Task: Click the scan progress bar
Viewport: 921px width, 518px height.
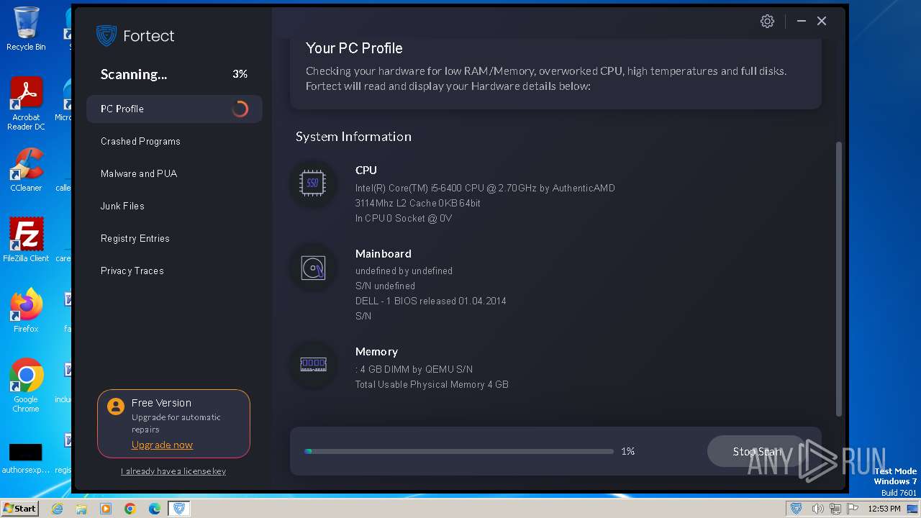Action: coord(459,452)
